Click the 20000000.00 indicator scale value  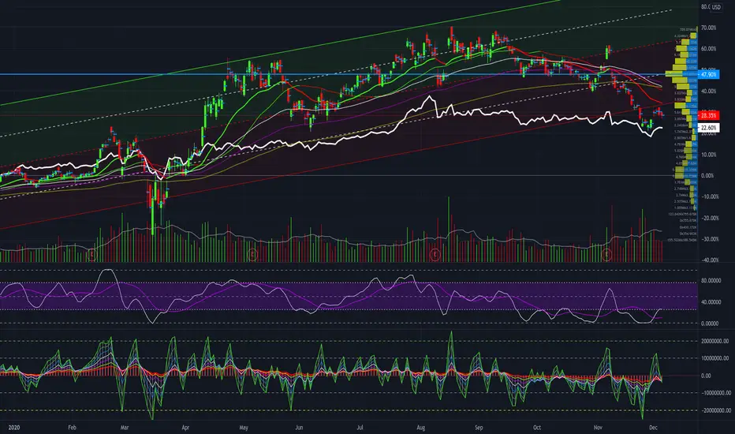[x=714, y=341]
